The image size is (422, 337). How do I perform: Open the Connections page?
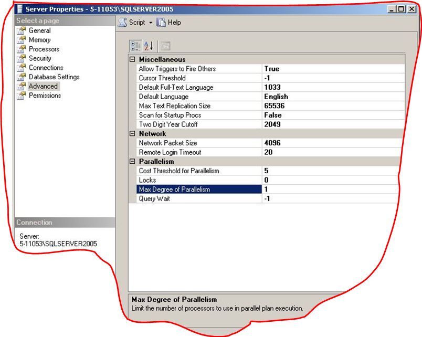coord(45,67)
